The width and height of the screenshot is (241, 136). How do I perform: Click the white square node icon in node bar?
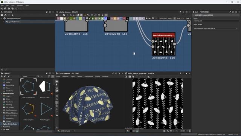tap(61, 19)
